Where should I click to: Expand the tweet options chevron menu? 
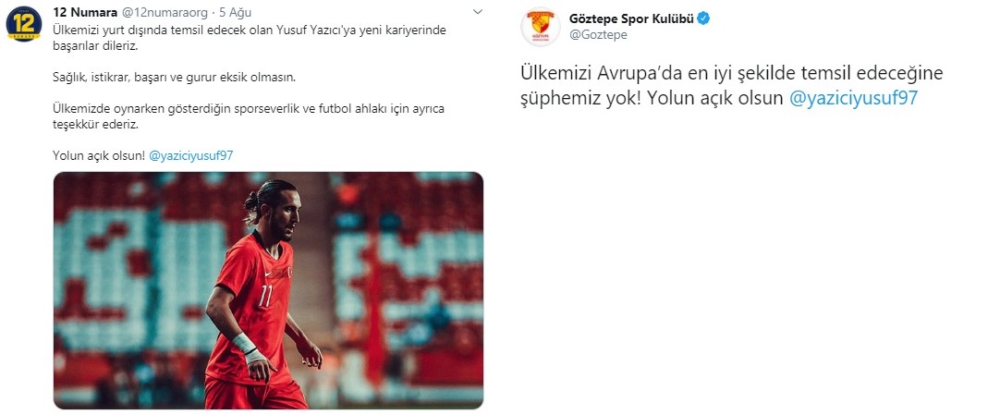(x=478, y=12)
